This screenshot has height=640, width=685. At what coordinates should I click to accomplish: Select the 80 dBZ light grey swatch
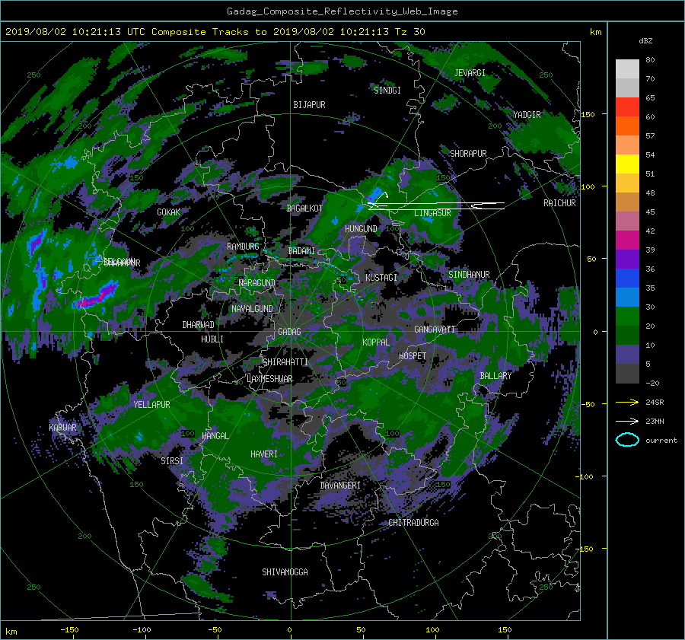(627, 69)
